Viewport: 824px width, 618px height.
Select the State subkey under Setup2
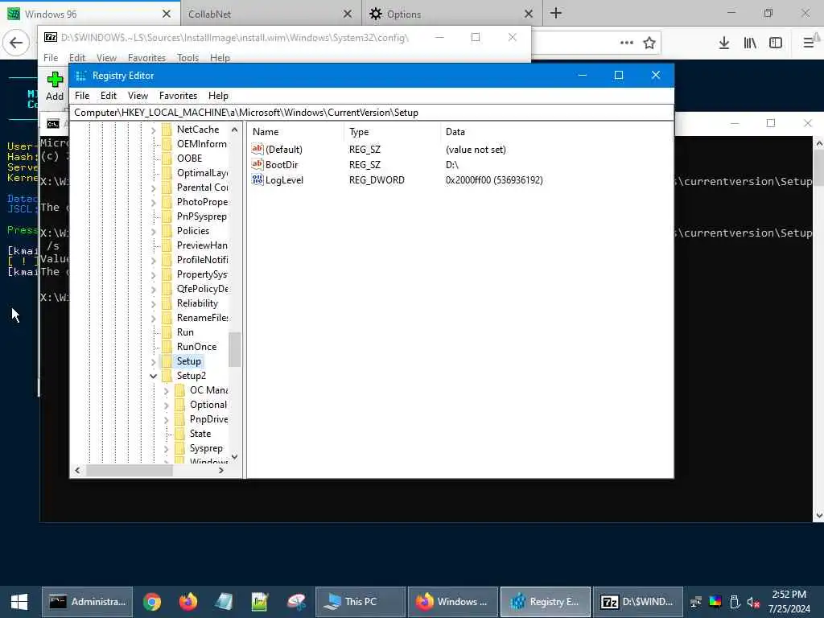pos(200,434)
